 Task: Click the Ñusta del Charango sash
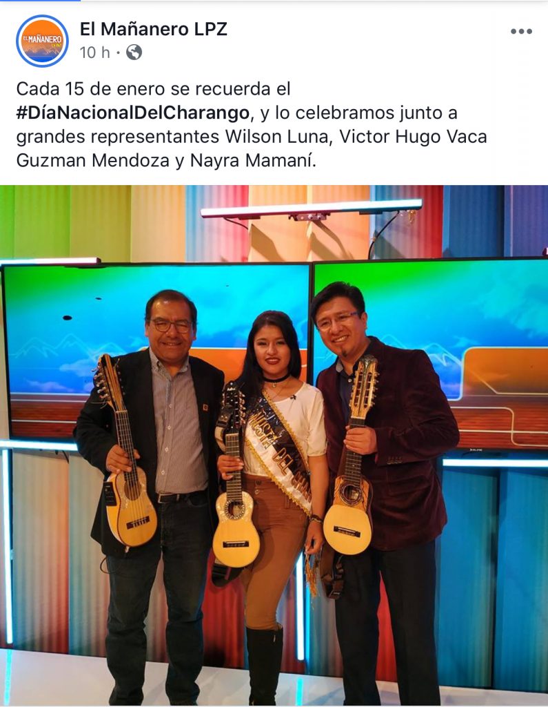(x=278, y=451)
